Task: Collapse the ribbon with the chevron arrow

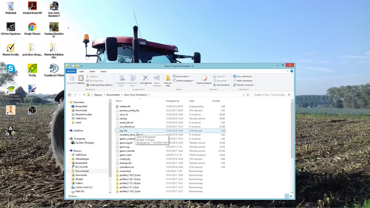Action: (x=288, y=71)
